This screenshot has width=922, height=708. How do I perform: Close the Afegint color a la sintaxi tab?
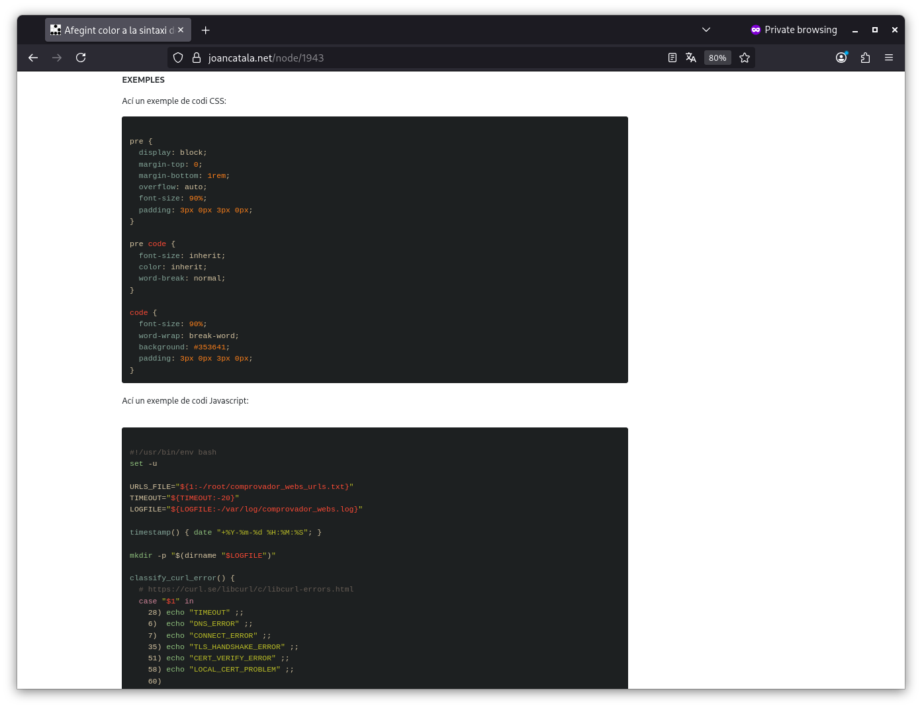coord(181,30)
